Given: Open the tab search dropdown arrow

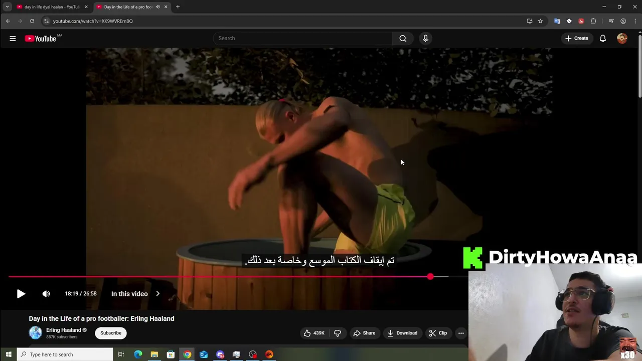Looking at the screenshot, I should pyautogui.click(x=7, y=7).
